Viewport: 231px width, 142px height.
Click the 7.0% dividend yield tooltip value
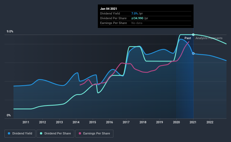134,13
